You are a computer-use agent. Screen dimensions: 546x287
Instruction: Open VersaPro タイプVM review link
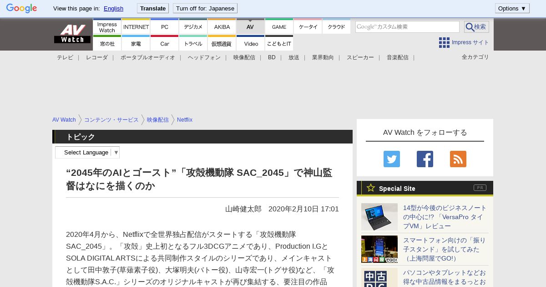click(445, 217)
